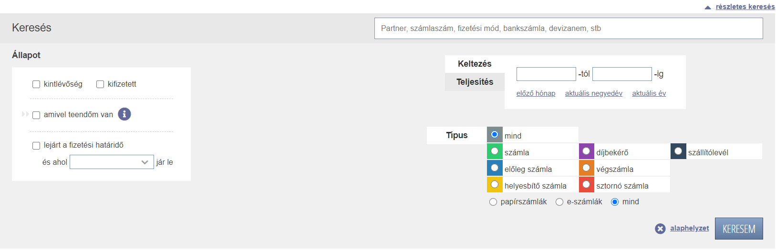Collapse the részletes keresés panel
The image size is (776, 250).
click(x=745, y=7)
